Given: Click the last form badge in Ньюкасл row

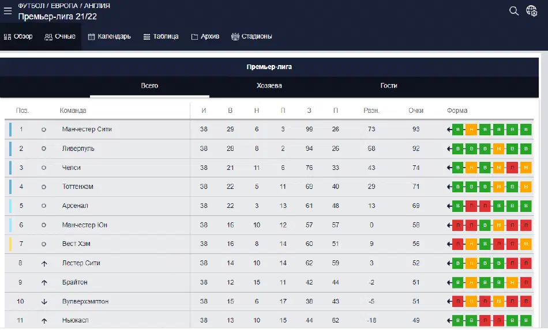Looking at the screenshot, I should click(x=526, y=320).
